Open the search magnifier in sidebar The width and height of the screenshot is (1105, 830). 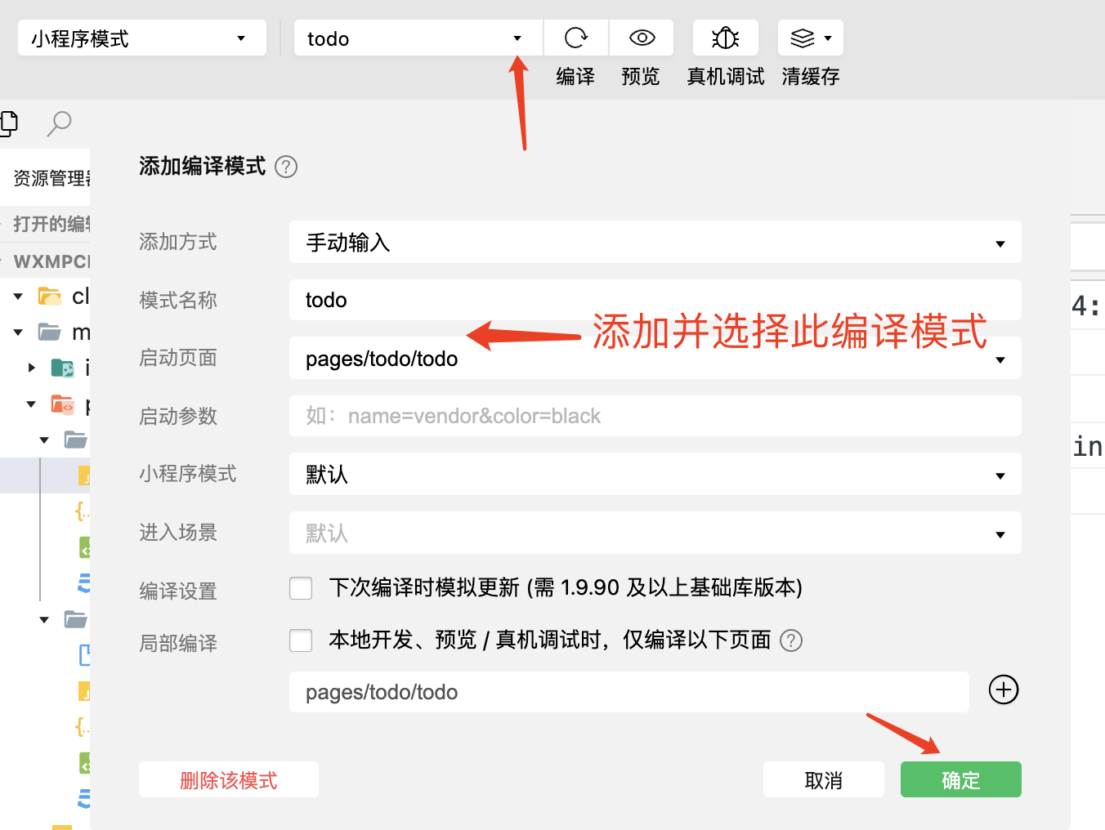59,123
